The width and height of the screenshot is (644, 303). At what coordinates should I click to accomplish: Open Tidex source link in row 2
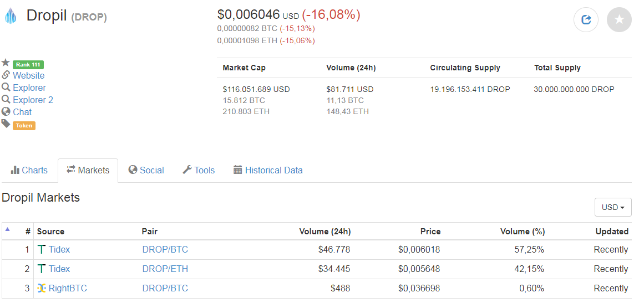click(59, 269)
